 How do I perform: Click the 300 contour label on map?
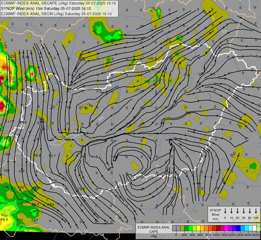(x=113, y=40)
